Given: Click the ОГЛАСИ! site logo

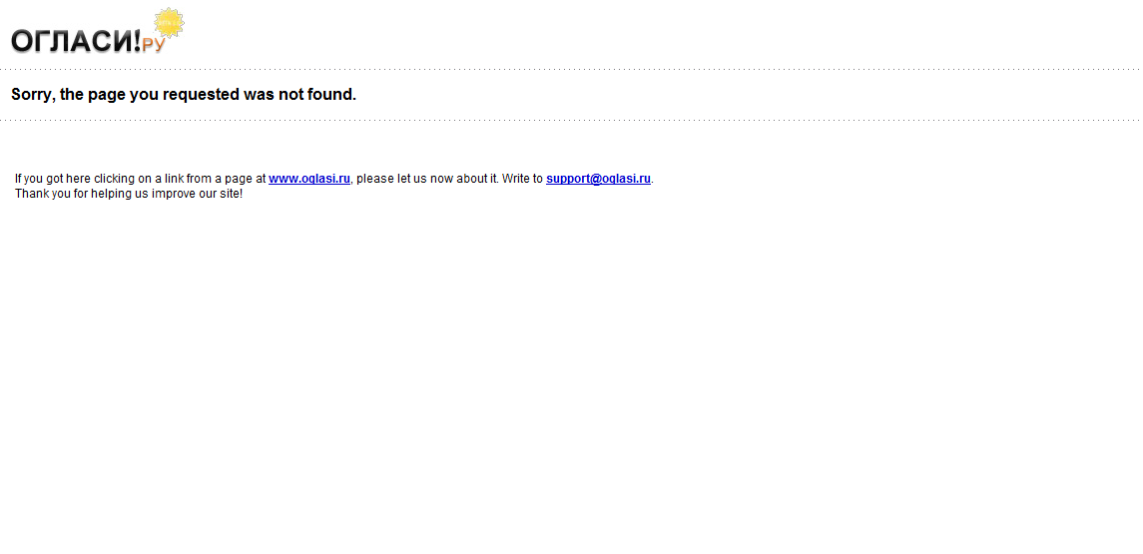Looking at the screenshot, I should (76, 41).
